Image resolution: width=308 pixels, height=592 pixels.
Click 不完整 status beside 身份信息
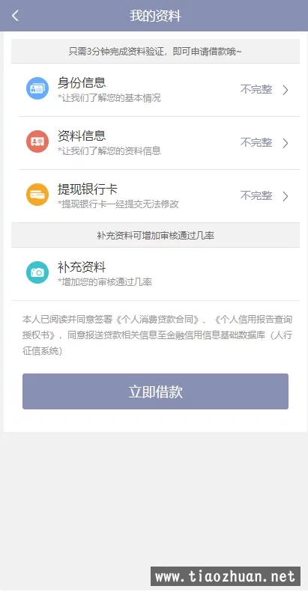[x=256, y=90]
